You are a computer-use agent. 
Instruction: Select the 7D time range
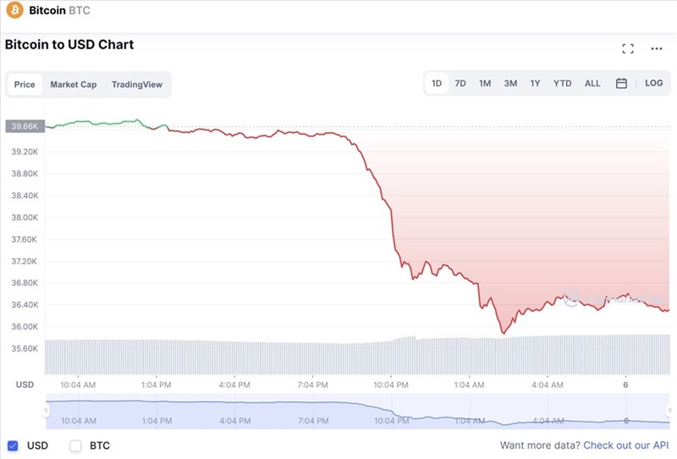tap(460, 83)
